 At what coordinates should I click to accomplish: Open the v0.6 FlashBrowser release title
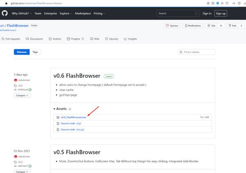[x=77, y=76]
